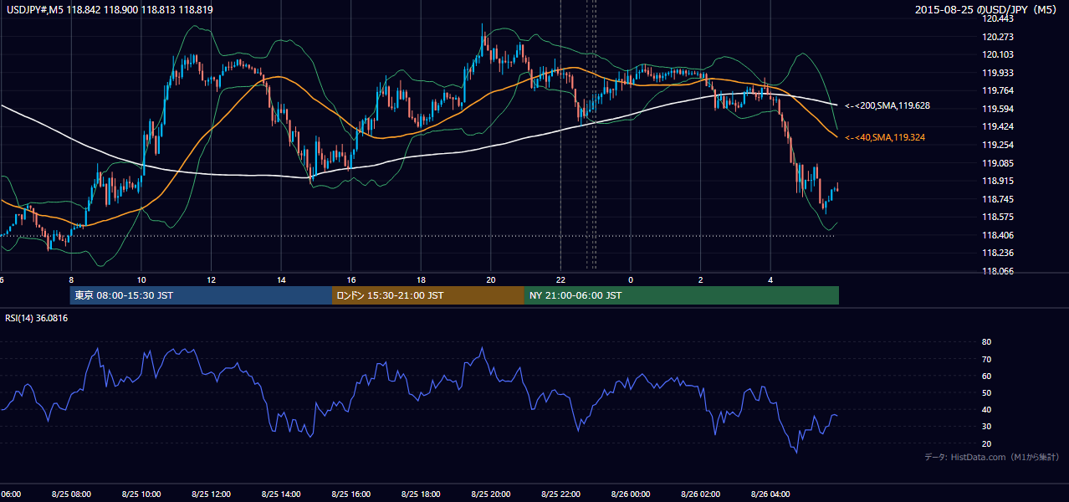Click the 8/25 14:00 date axis label
Screen dimensions: 1069x502
[281, 494]
